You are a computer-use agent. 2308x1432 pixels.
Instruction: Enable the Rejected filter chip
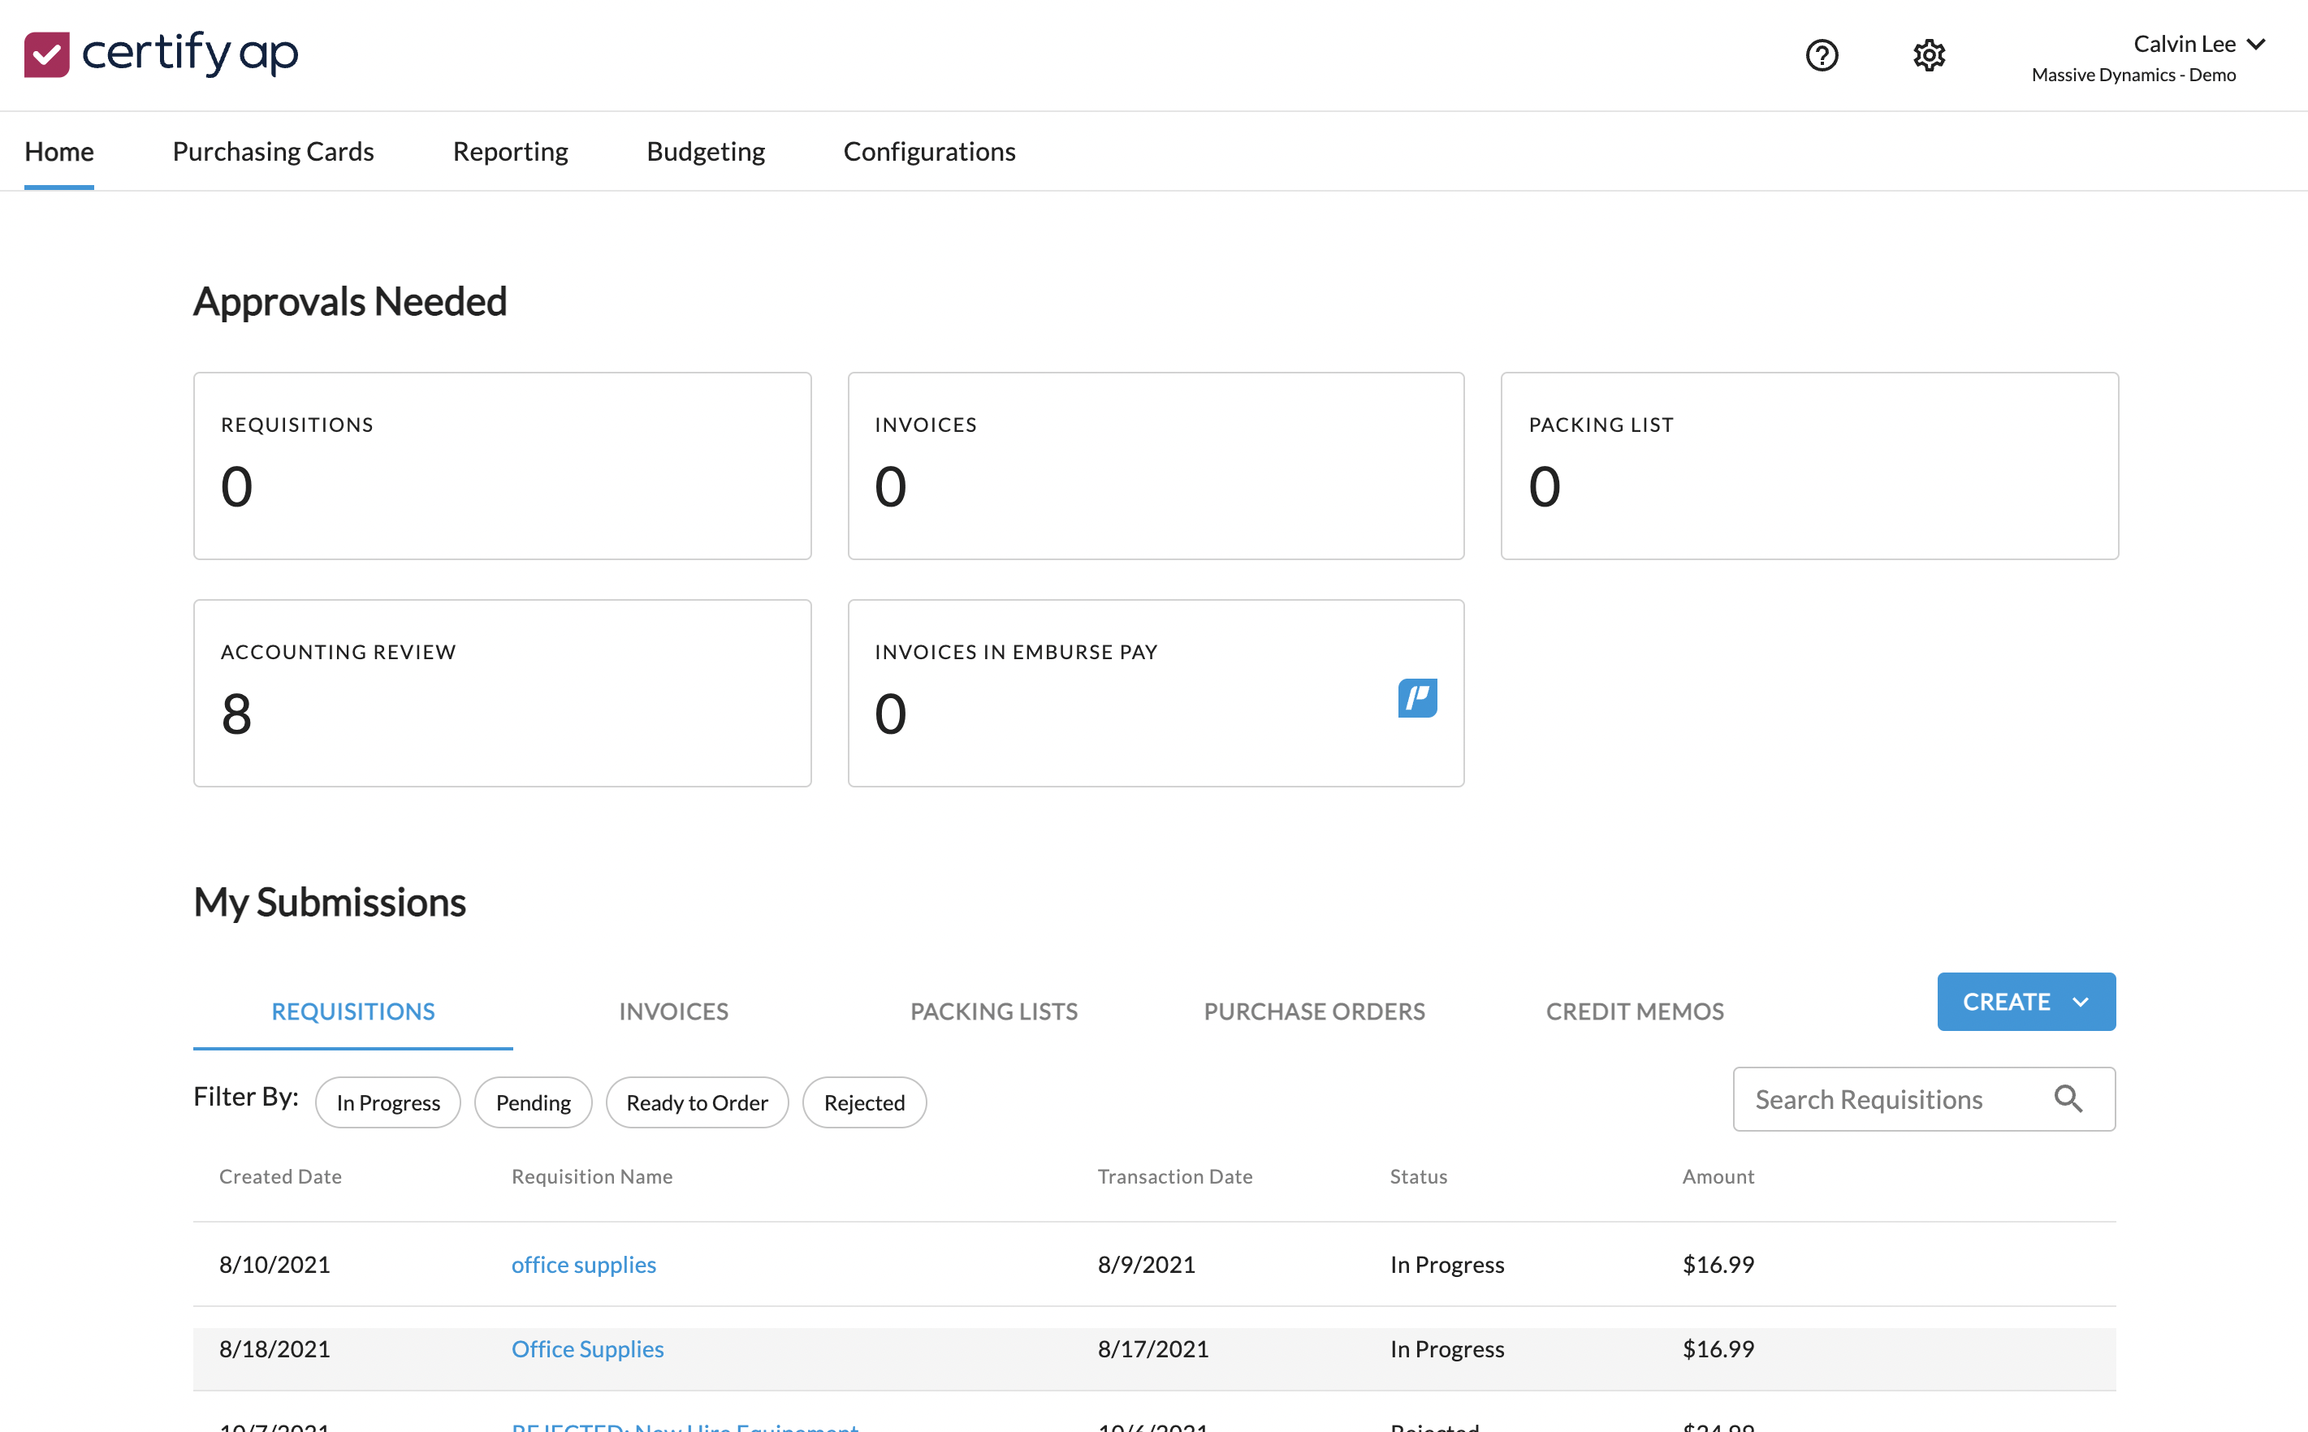click(x=864, y=1102)
